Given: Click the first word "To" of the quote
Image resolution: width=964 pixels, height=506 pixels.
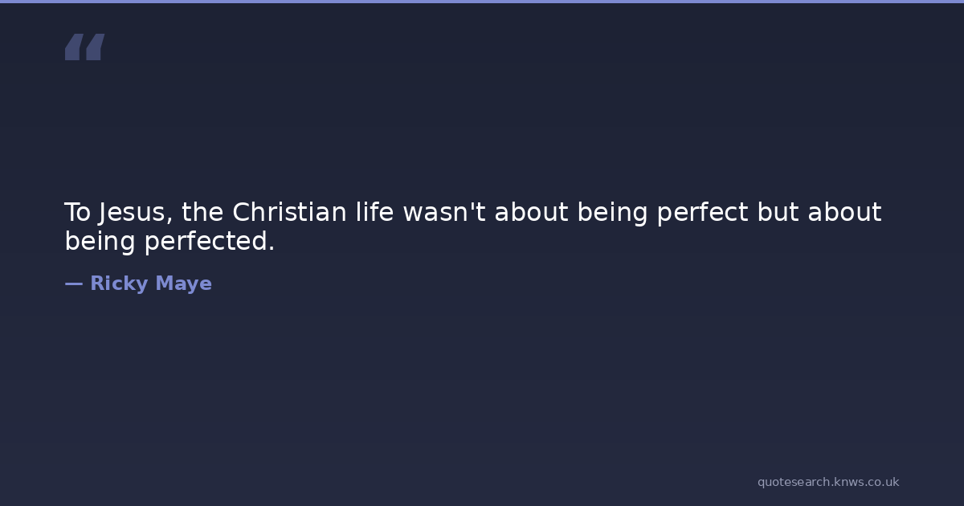Looking at the screenshot, I should [78, 213].
